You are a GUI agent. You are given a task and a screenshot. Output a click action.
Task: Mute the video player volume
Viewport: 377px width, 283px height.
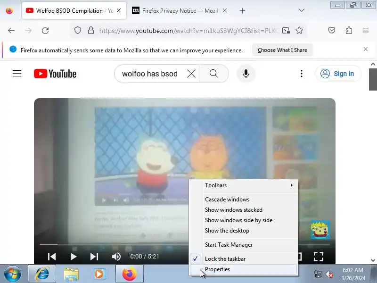click(116, 257)
